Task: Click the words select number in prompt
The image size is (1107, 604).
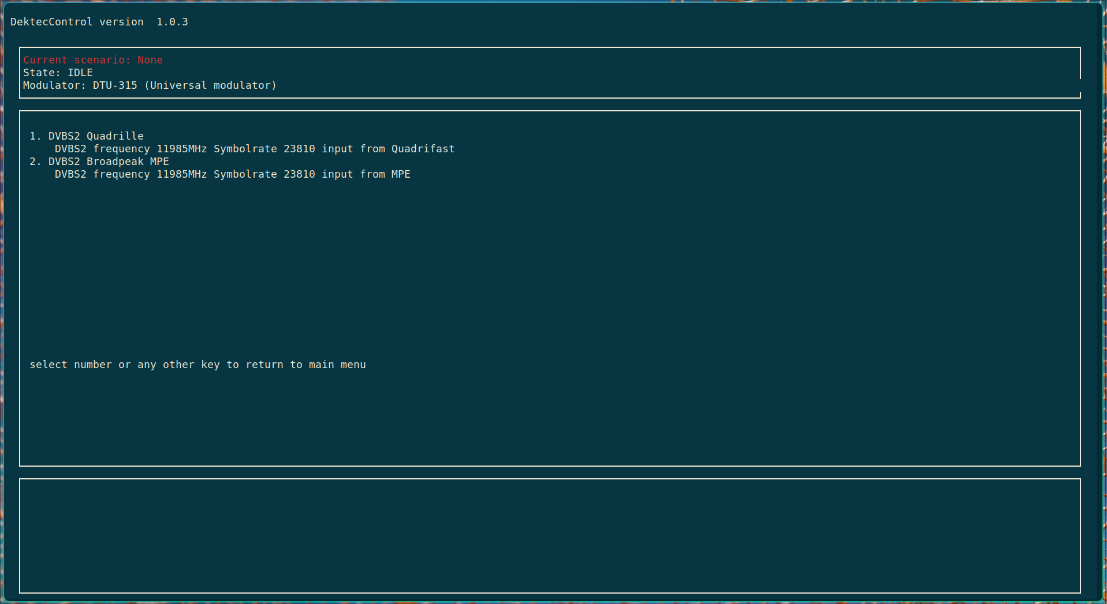Action: (x=70, y=365)
